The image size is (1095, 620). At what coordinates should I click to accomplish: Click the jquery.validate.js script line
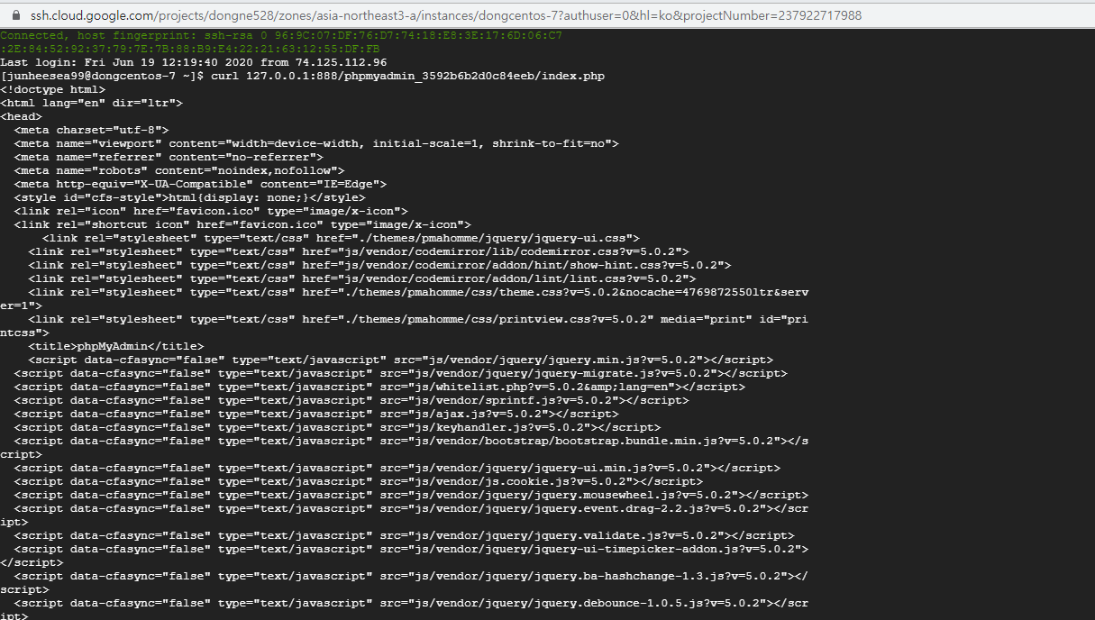[405, 535]
